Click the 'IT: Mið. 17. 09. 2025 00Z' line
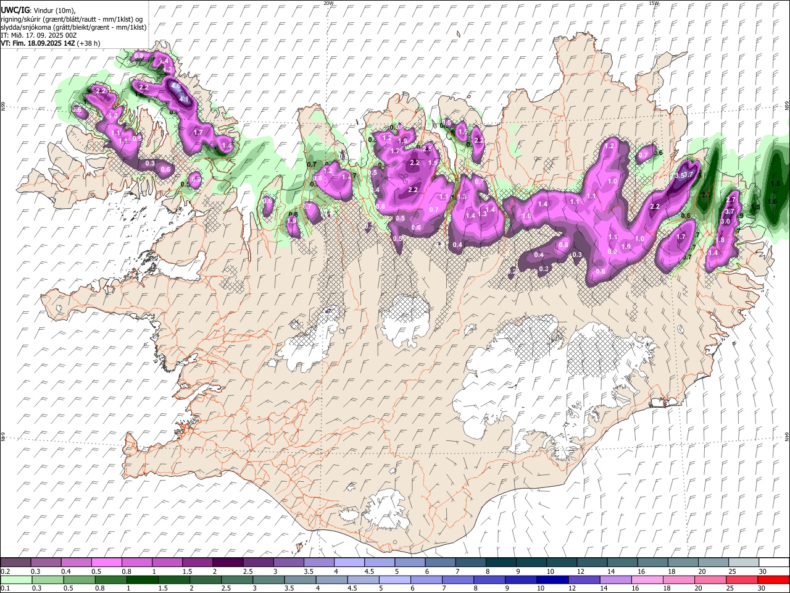 tap(38, 35)
